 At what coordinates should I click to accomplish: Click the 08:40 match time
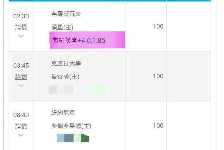(x=21, y=115)
